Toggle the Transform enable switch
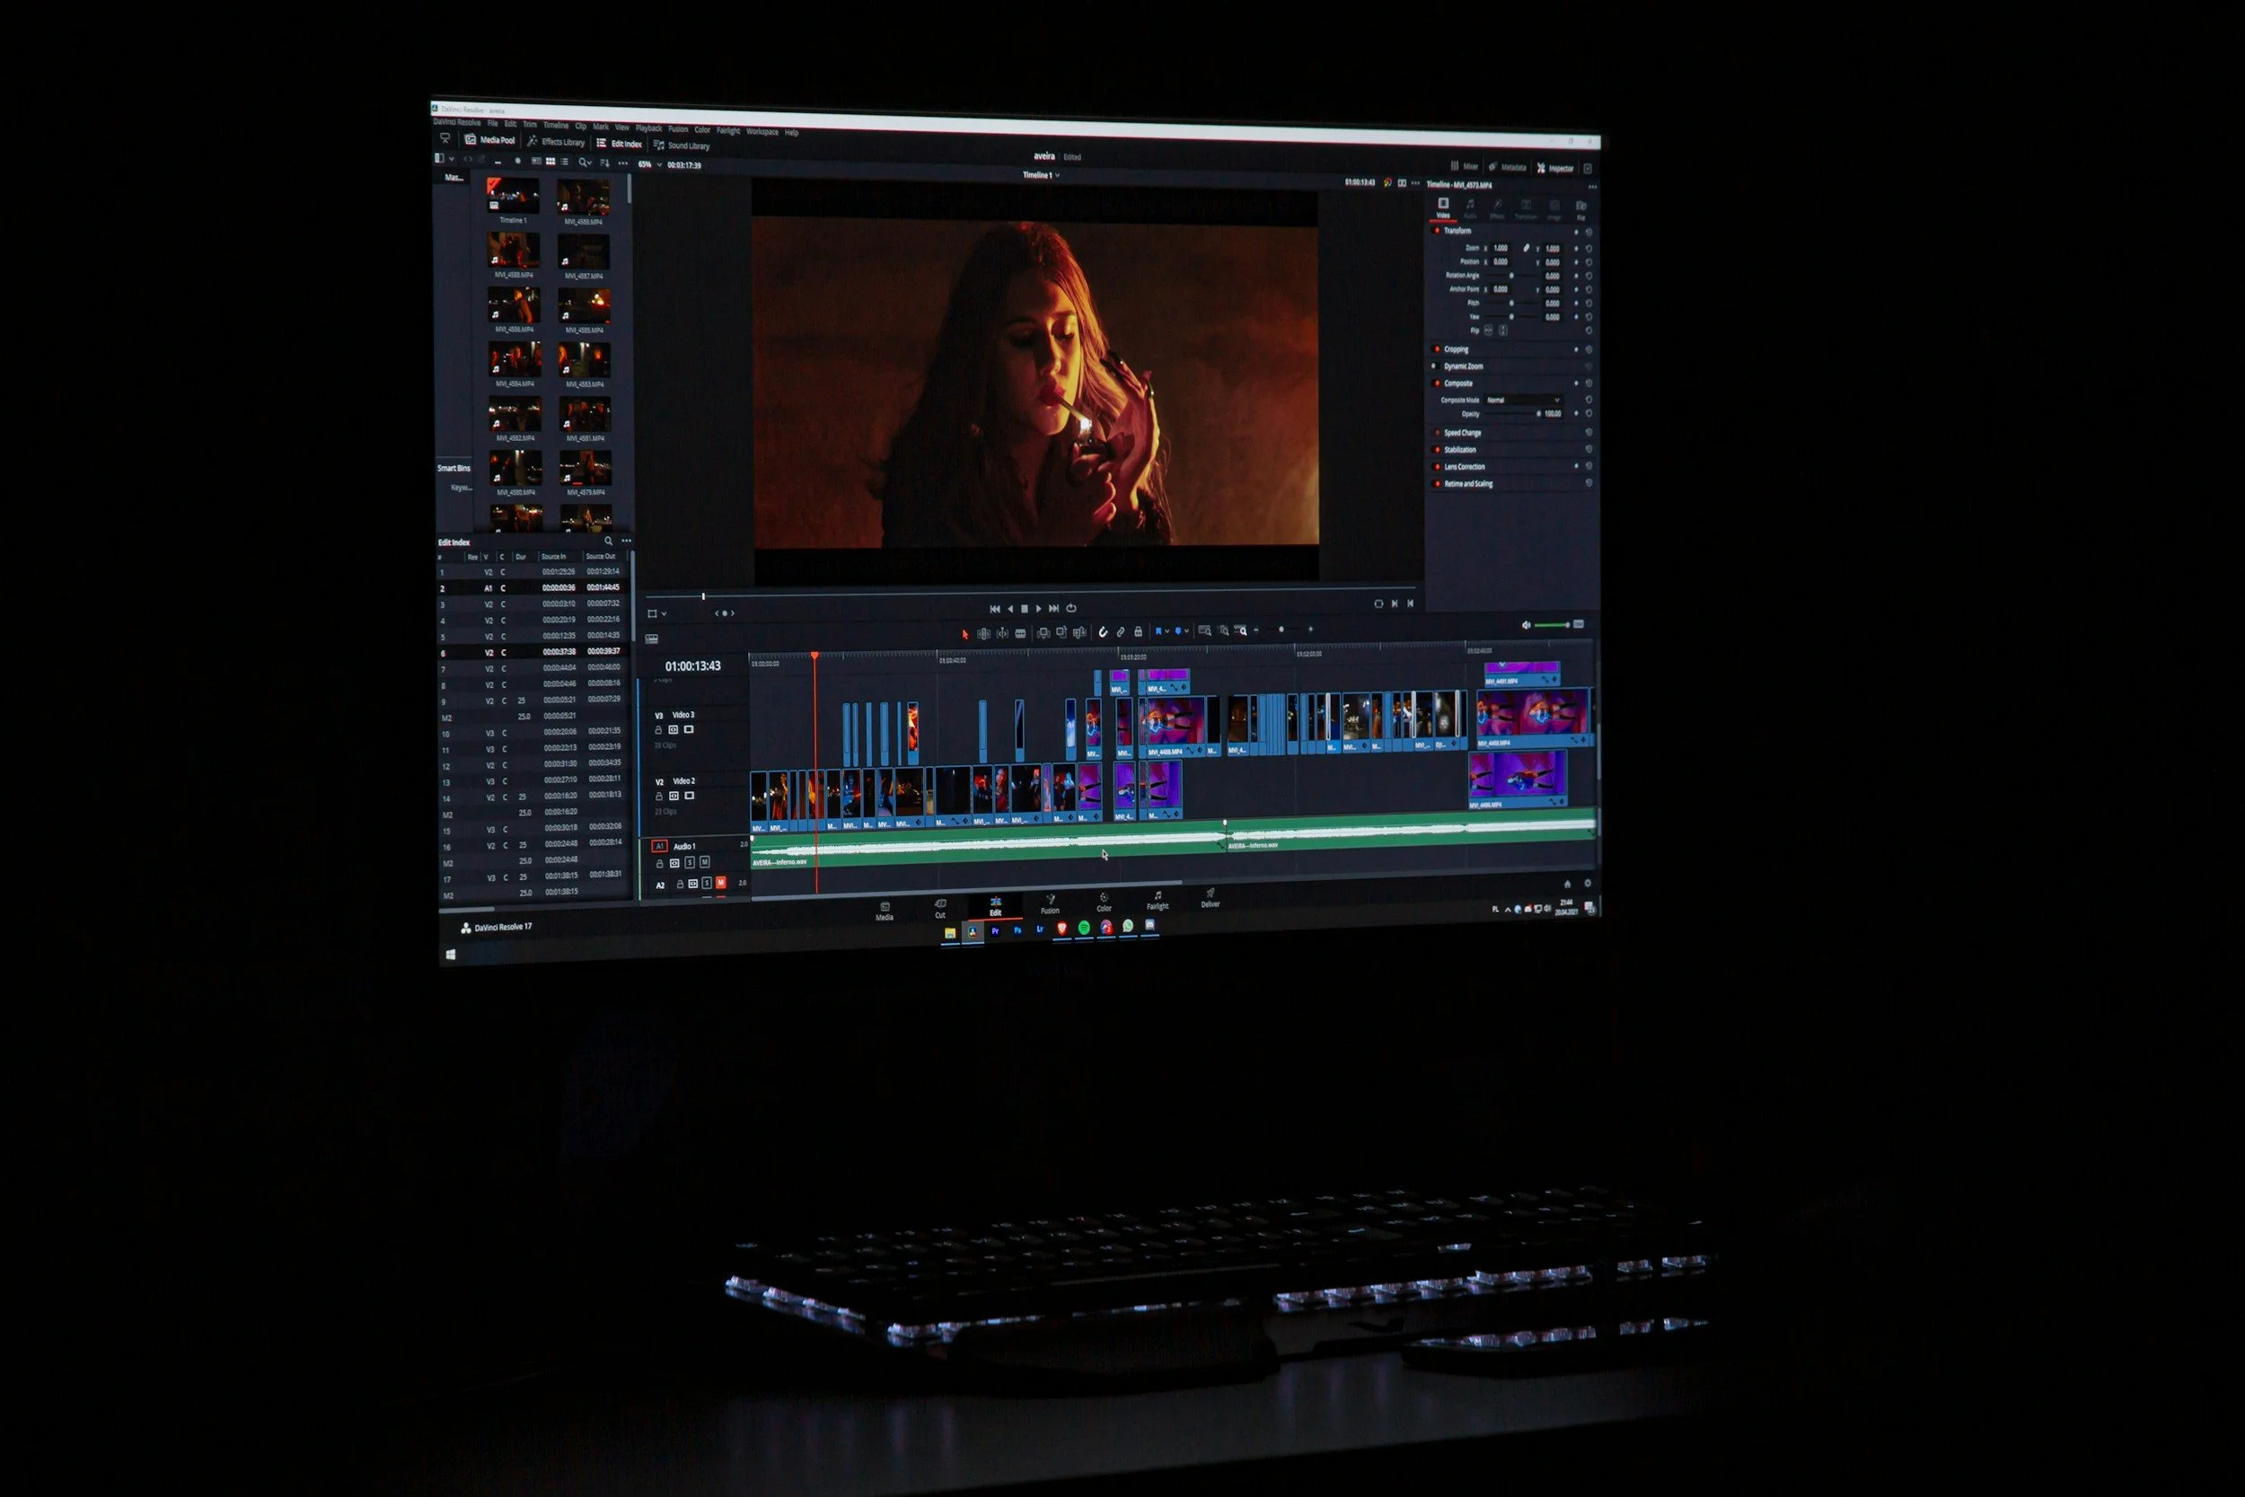 [x=1437, y=230]
